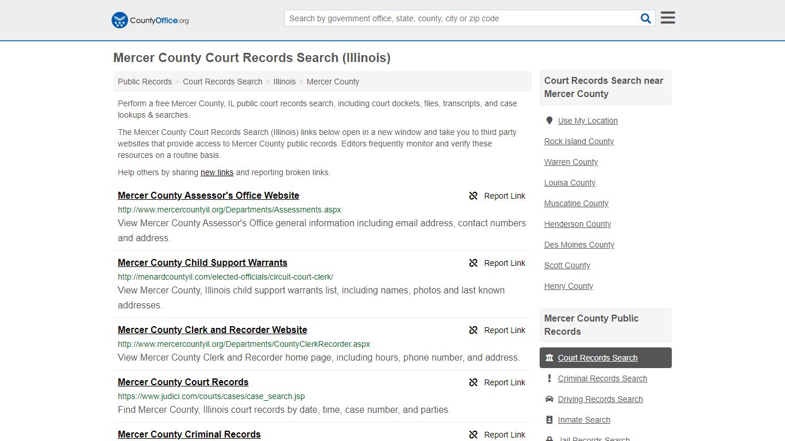Image resolution: width=785 pixels, height=441 pixels.
Task: Click Use My Location link
Action: click(588, 121)
